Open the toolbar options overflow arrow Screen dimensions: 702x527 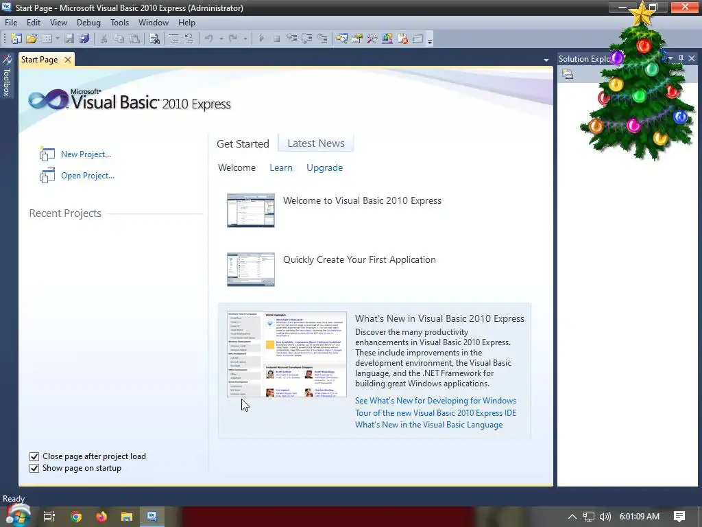pos(430,40)
